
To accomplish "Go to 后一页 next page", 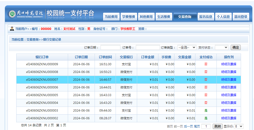I will pyautogui.click(x=188, y=127).
